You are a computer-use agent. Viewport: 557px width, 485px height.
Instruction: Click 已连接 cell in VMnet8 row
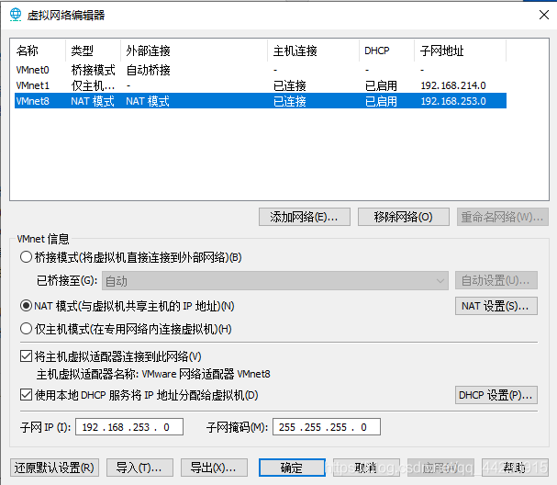[x=290, y=101]
